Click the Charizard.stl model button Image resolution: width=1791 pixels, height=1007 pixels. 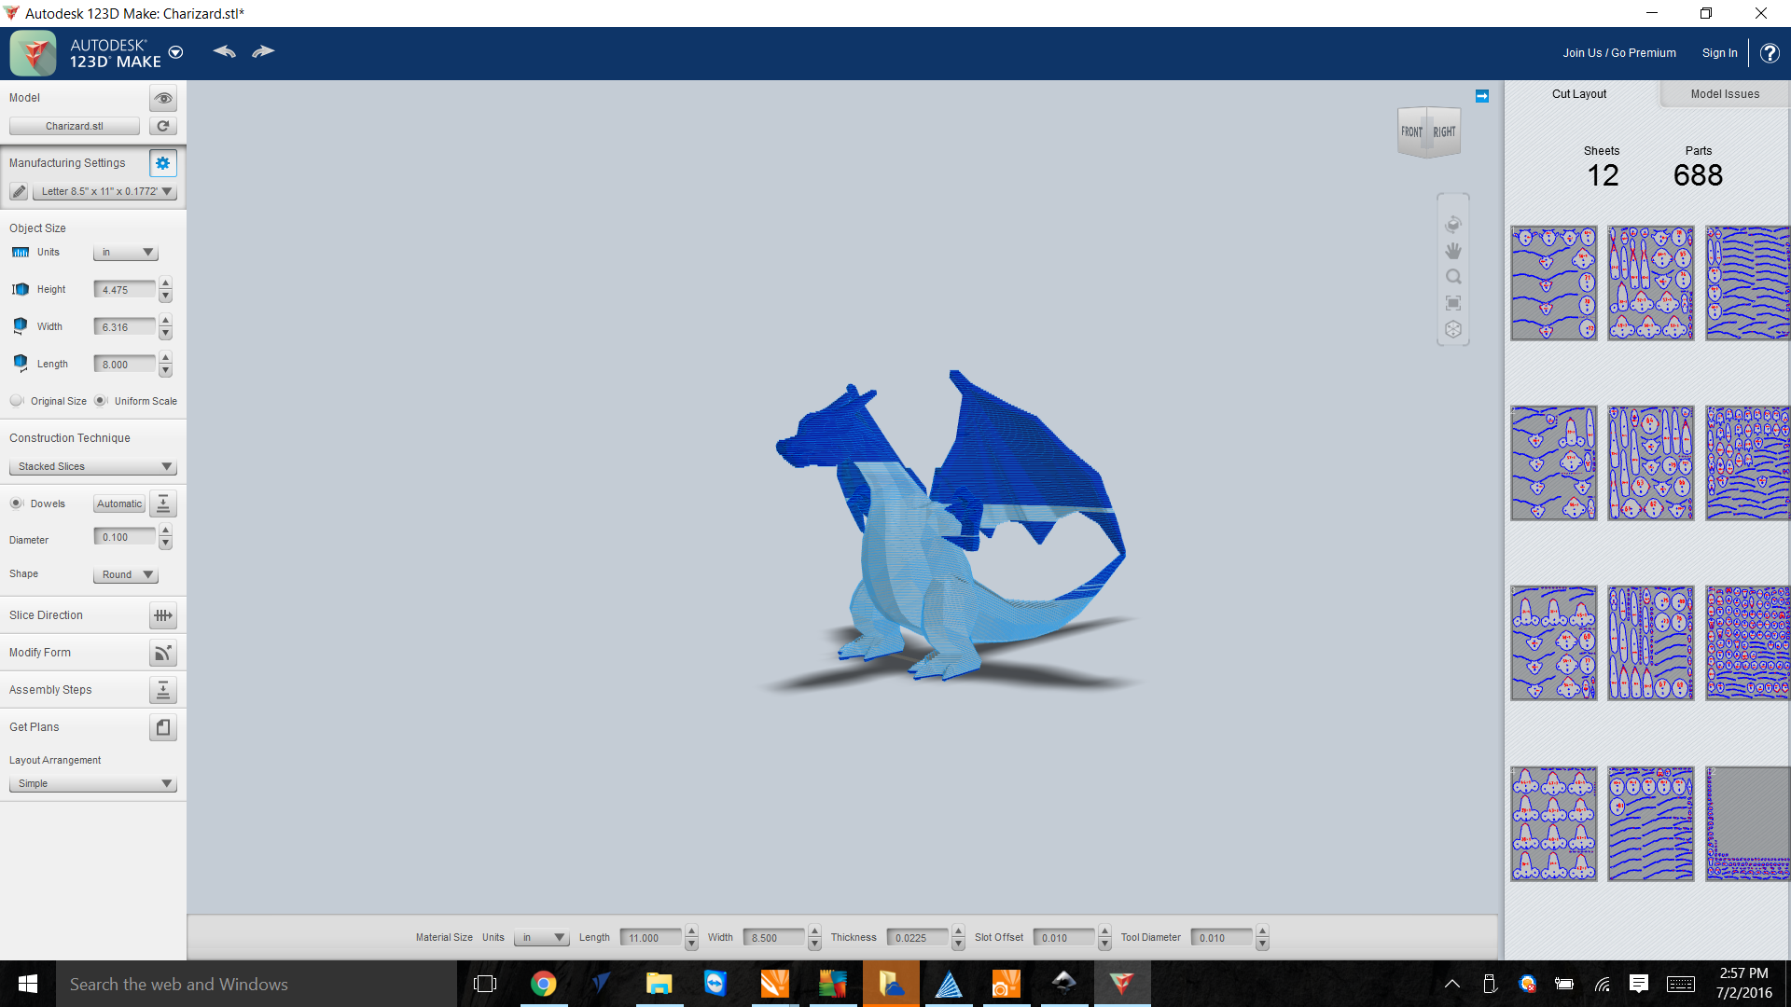click(x=75, y=126)
